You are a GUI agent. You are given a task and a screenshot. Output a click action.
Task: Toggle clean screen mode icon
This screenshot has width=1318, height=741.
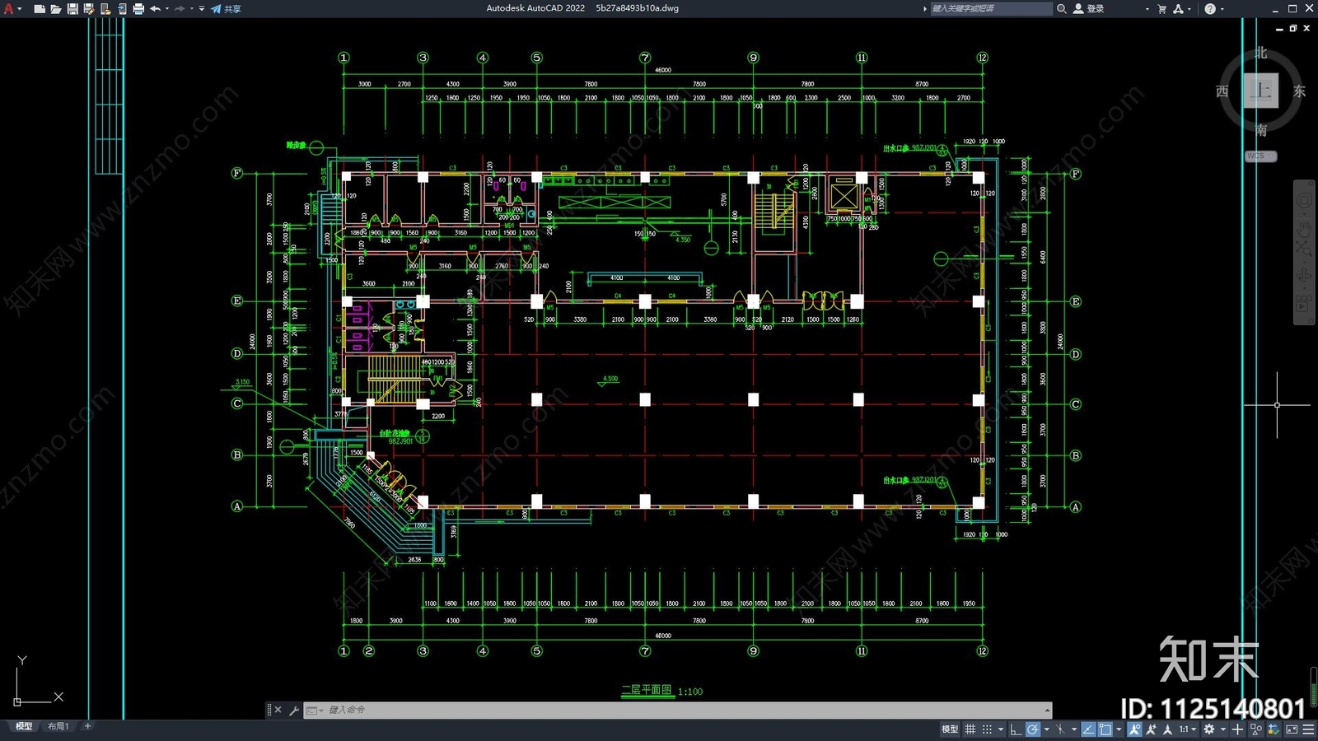point(1292,729)
